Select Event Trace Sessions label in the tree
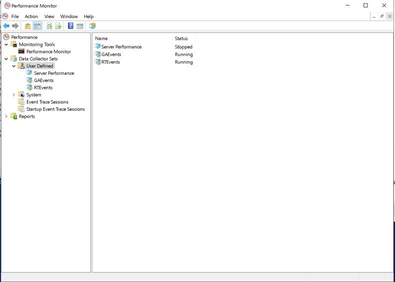395x282 pixels. (x=47, y=102)
